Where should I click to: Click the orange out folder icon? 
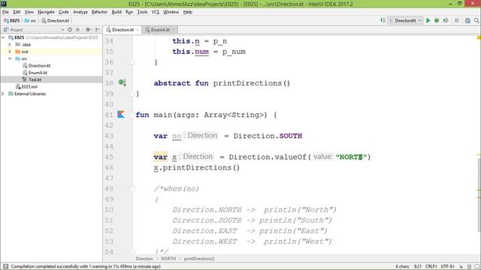click(18, 52)
